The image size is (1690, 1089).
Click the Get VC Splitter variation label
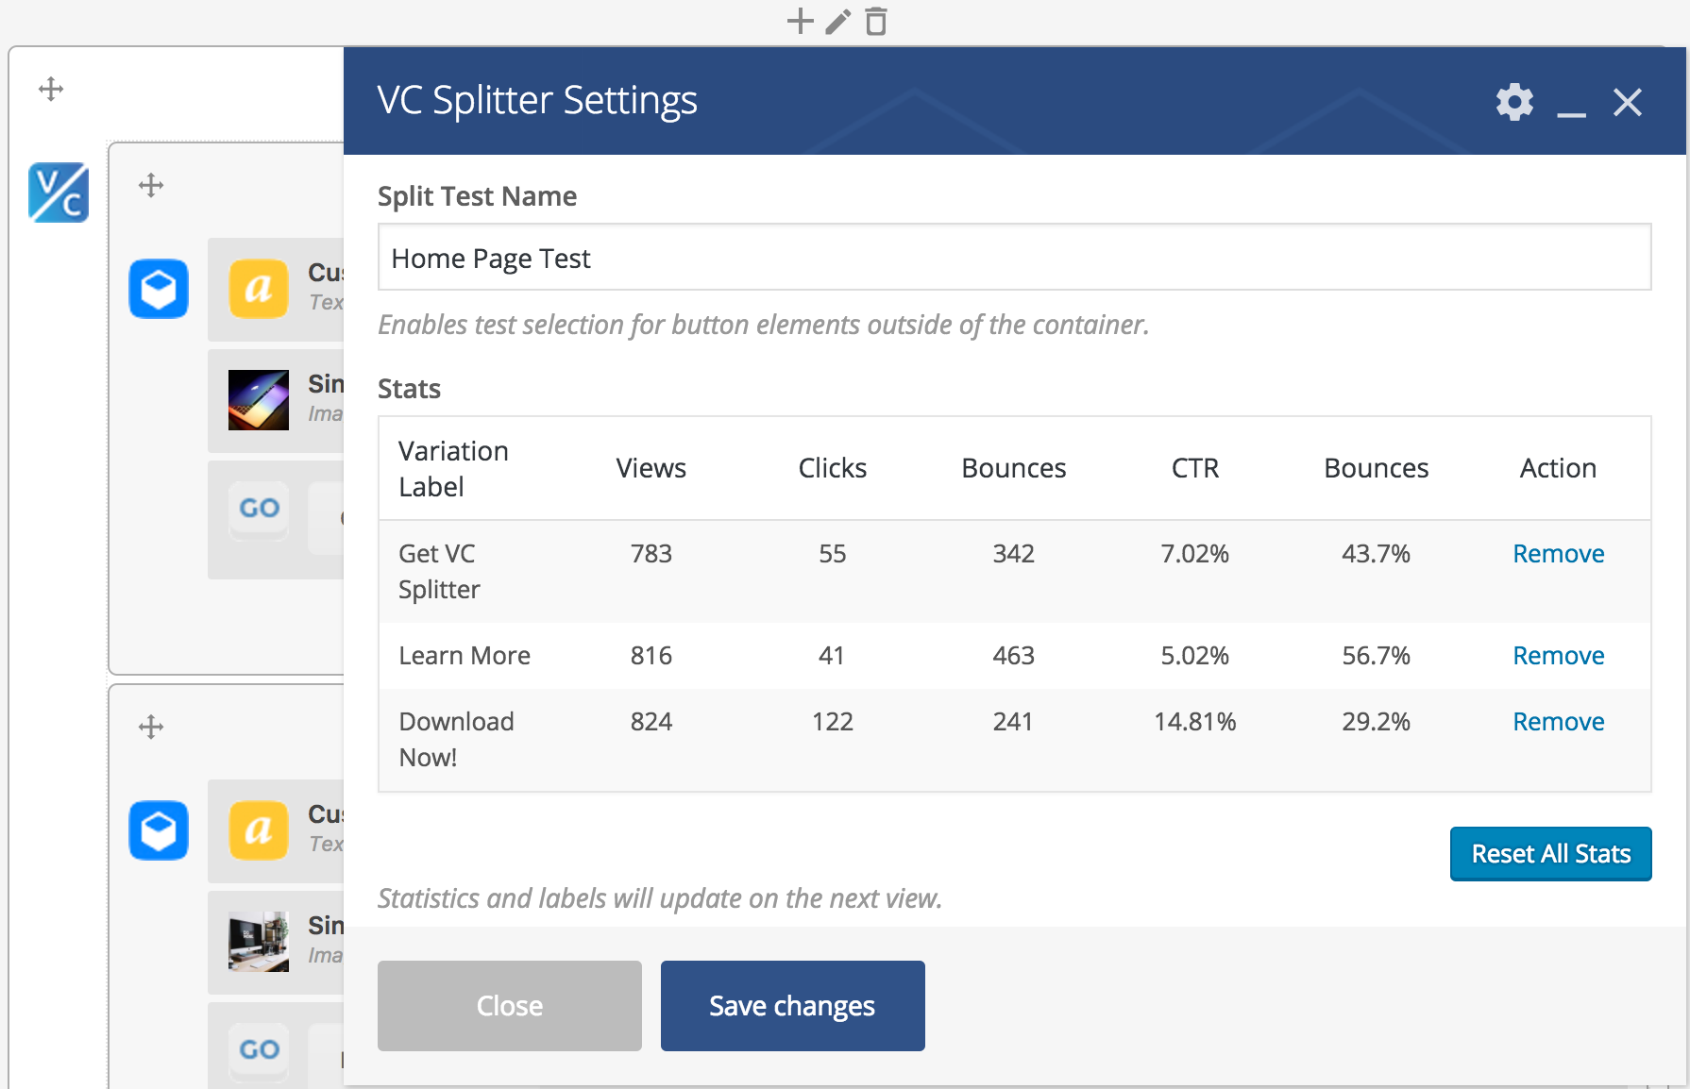coord(439,572)
